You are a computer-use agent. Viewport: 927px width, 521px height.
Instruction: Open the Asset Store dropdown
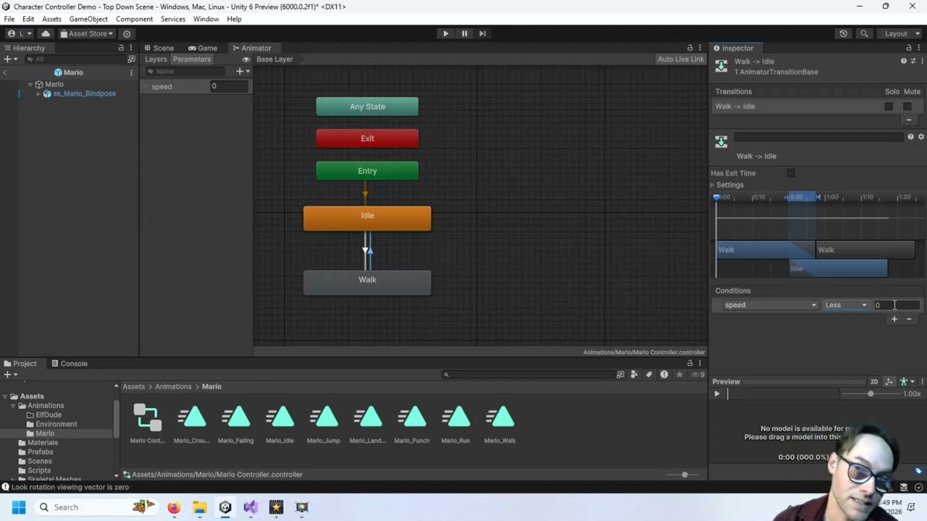click(87, 33)
